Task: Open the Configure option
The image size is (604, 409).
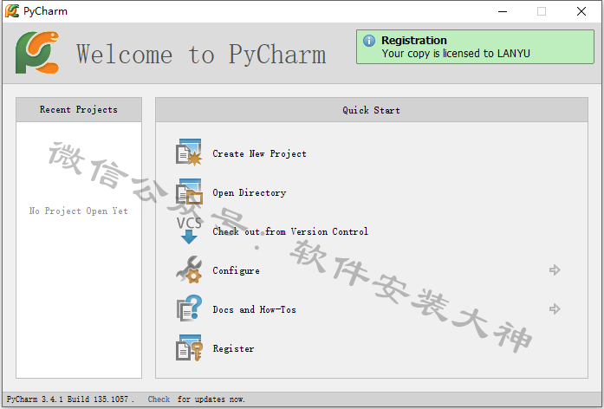Action: coord(236,270)
